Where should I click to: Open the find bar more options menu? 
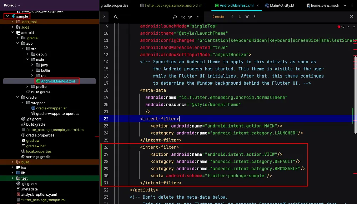click(255, 17)
